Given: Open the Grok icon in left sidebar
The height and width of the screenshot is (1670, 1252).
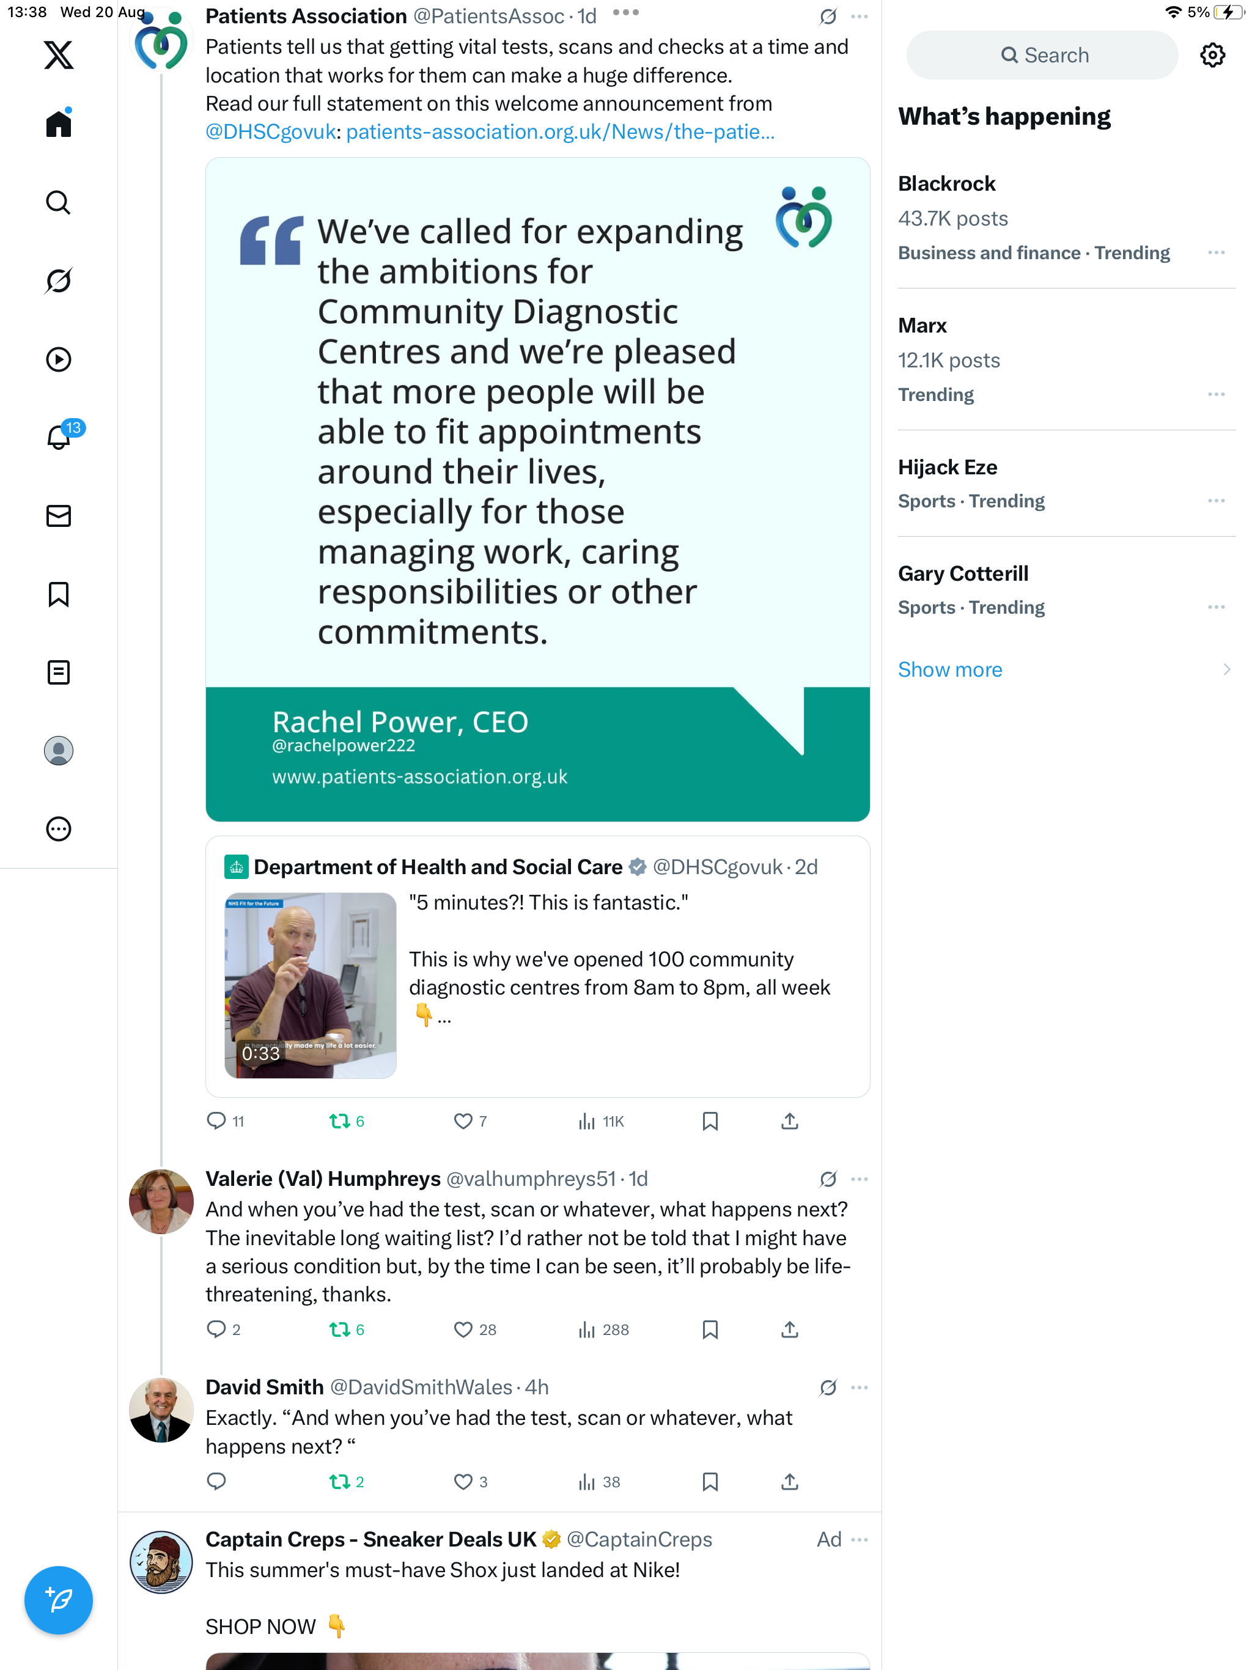Looking at the screenshot, I should pyautogui.click(x=58, y=281).
